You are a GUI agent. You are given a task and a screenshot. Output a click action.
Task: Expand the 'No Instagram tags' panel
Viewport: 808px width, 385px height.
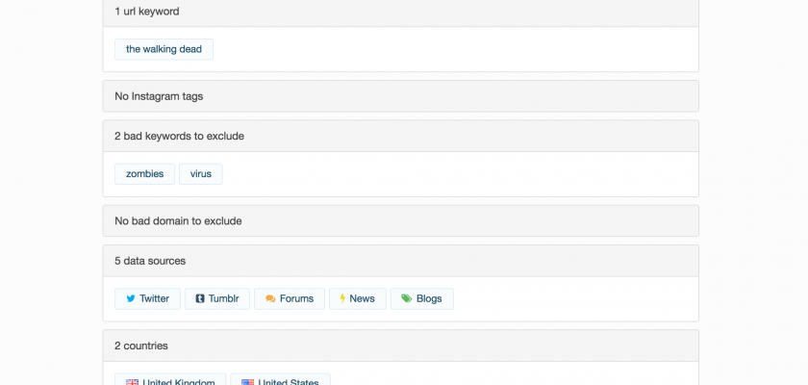[400, 96]
